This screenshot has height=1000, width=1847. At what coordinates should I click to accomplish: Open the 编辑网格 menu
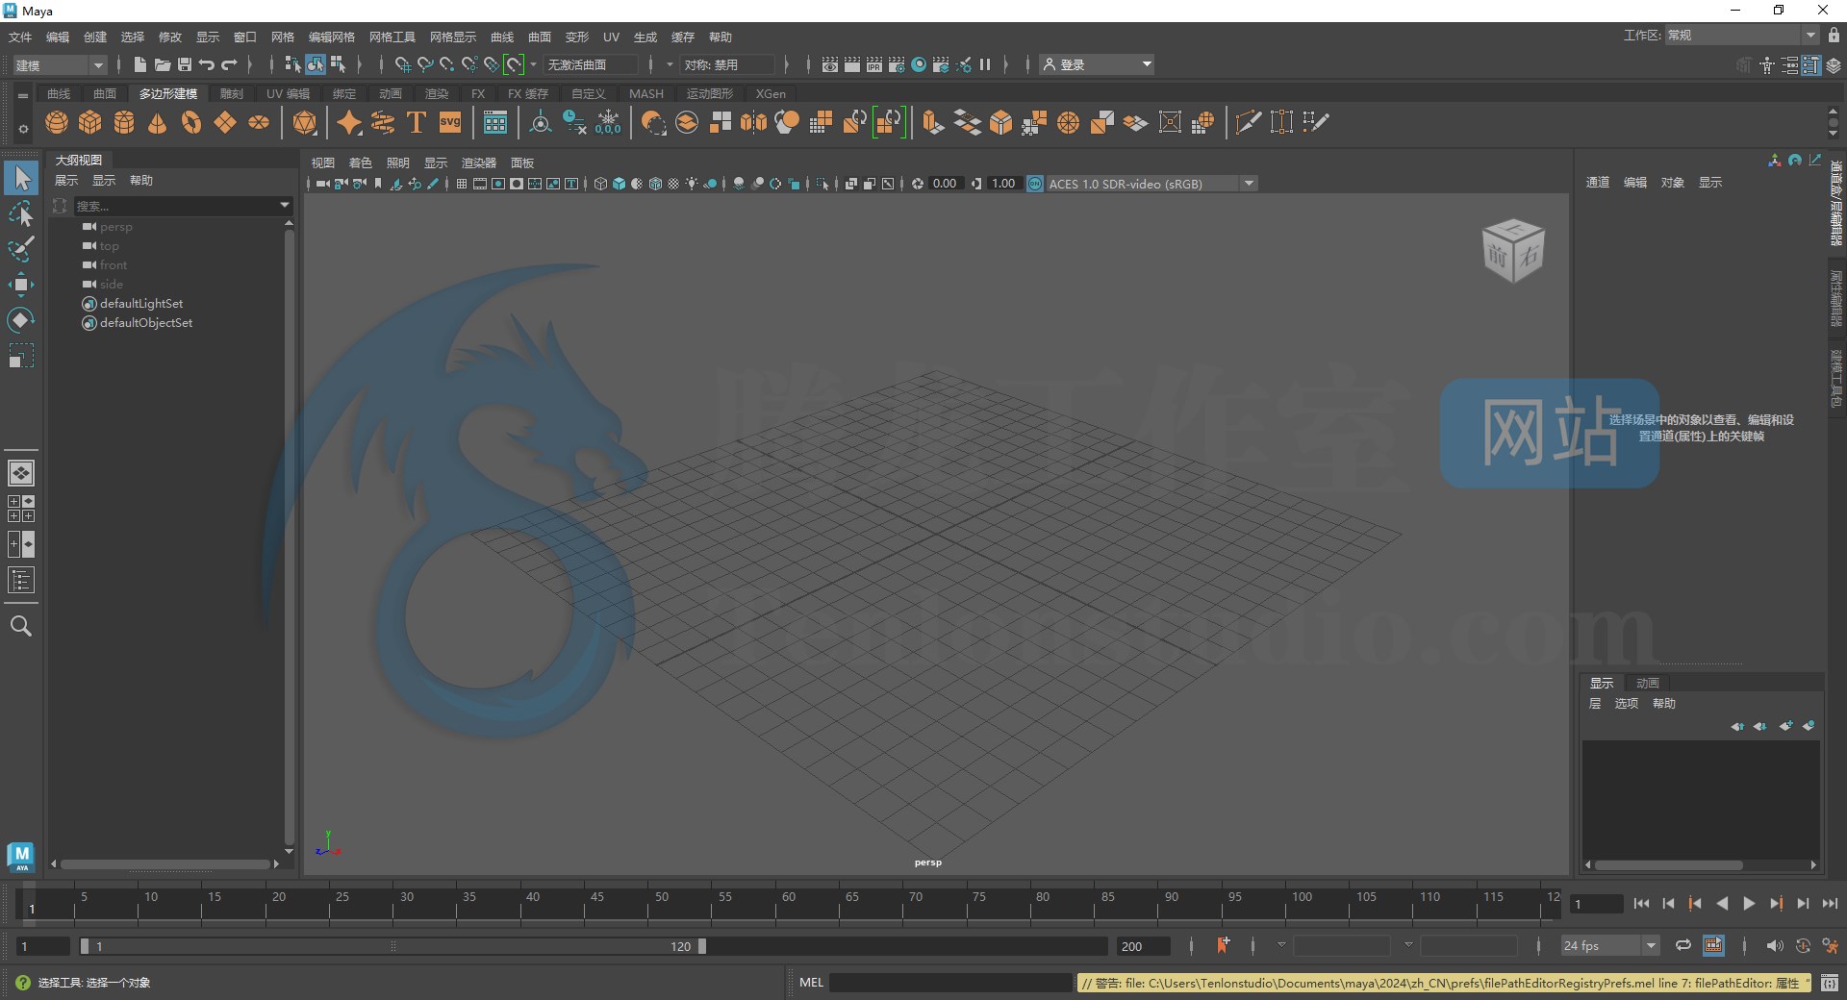331,37
